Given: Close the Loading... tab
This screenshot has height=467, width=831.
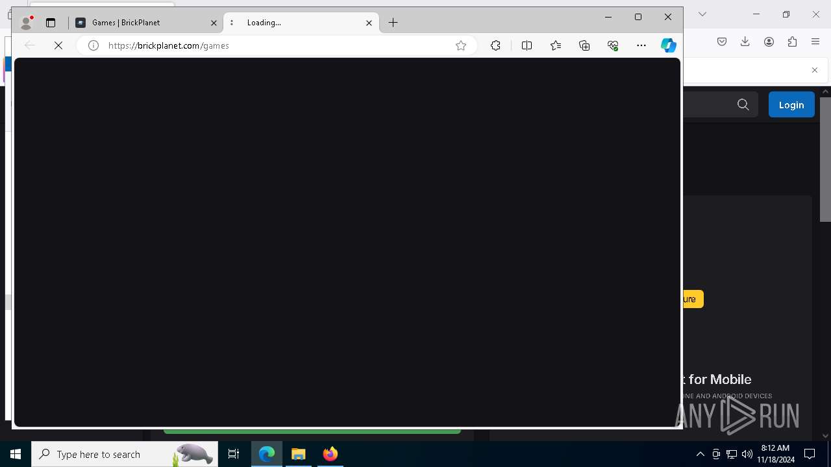Looking at the screenshot, I should (x=369, y=23).
